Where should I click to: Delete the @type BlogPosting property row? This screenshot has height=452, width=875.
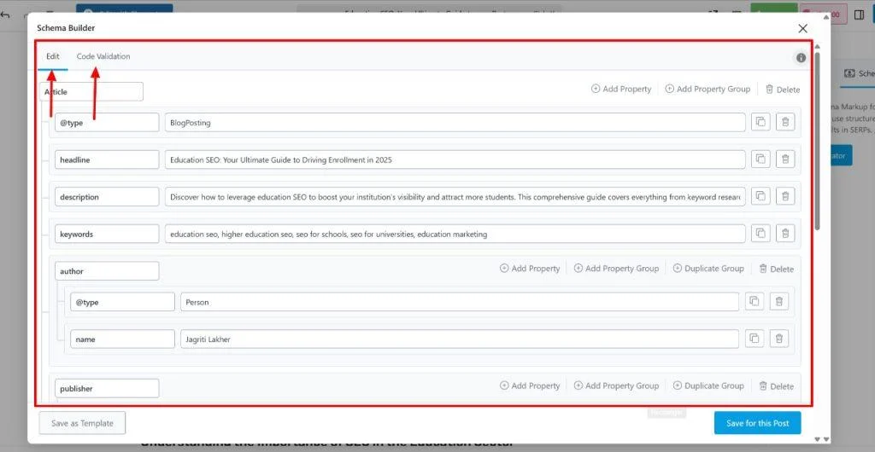click(785, 123)
